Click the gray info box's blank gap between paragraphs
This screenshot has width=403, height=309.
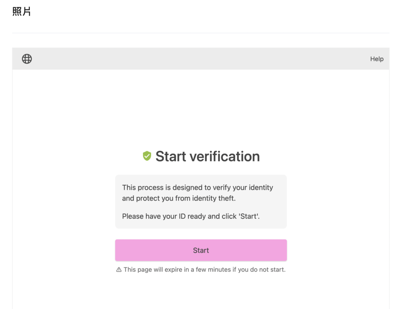201,207
